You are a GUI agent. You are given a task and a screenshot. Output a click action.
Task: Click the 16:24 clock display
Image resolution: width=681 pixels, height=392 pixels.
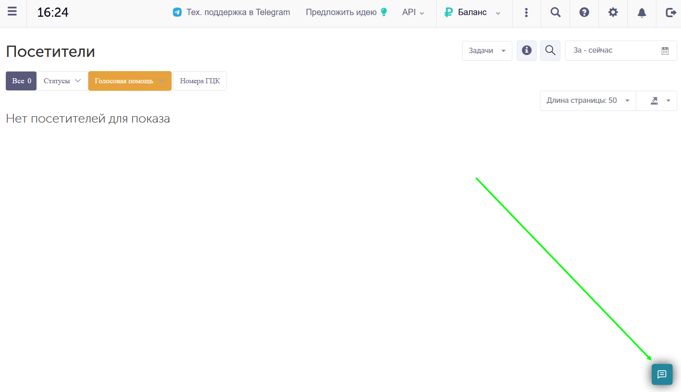pyautogui.click(x=53, y=13)
